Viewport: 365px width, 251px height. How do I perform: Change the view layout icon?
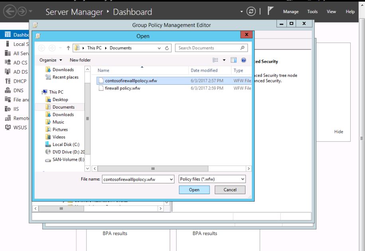click(x=215, y=60)
